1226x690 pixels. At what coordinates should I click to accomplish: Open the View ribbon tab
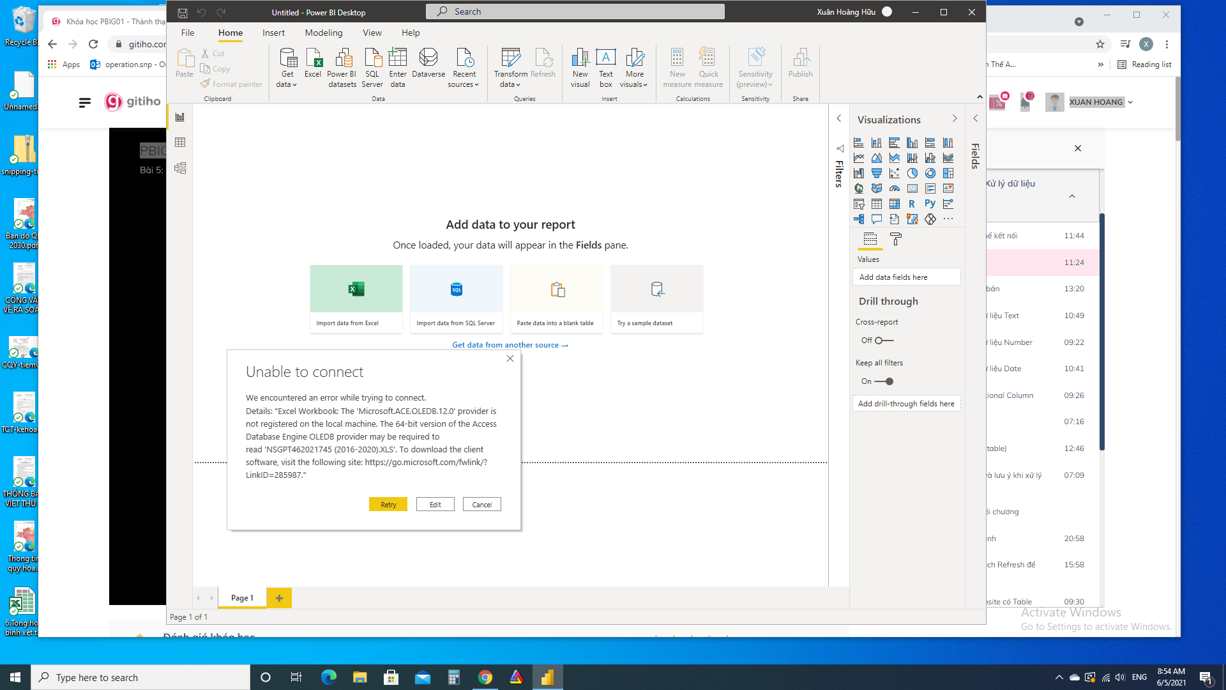tap(372, 33)
